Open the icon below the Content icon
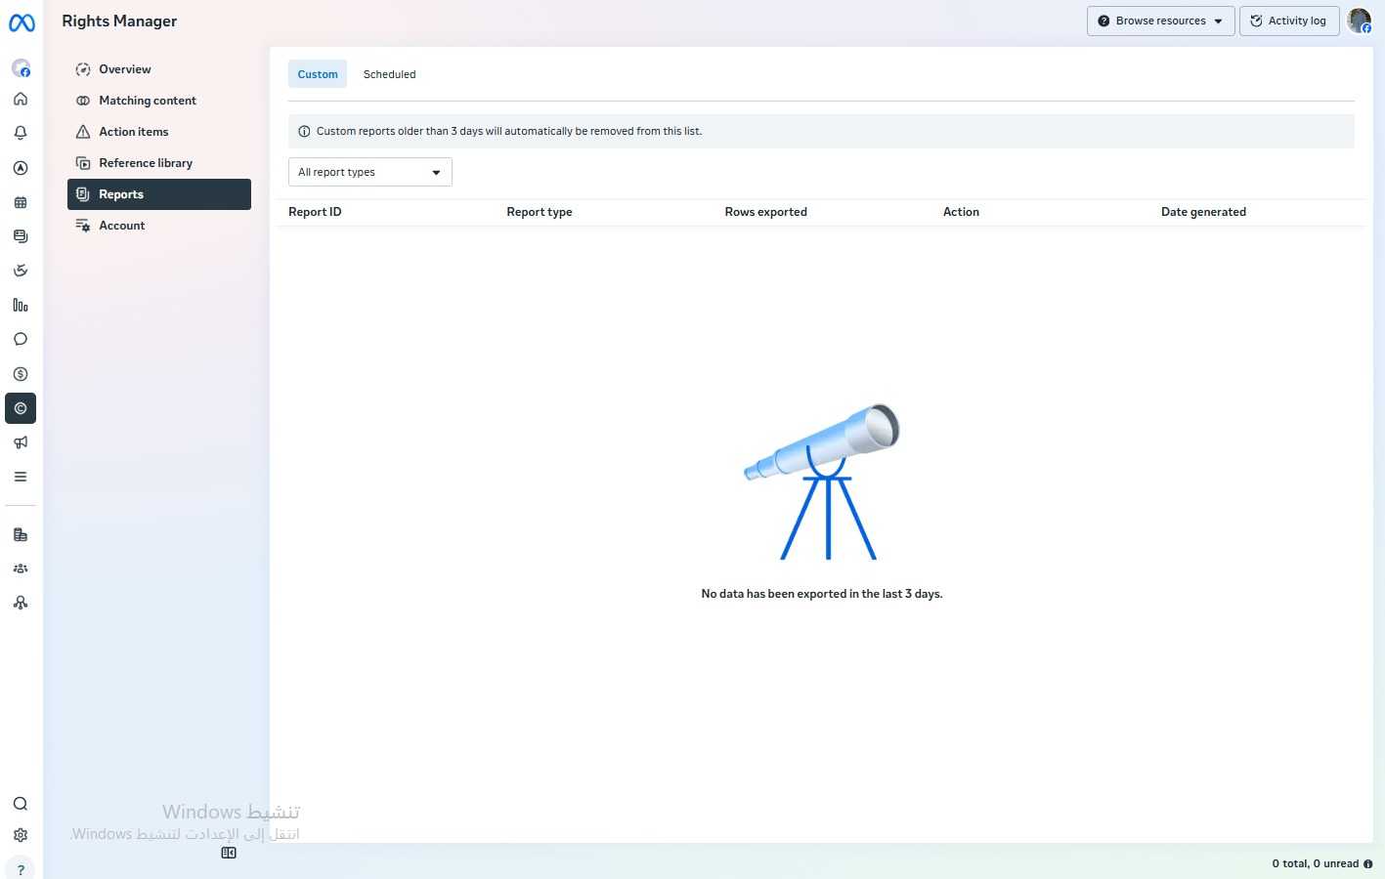Image resolution: width=1385 pixels, height=879 pixels. 21,271
